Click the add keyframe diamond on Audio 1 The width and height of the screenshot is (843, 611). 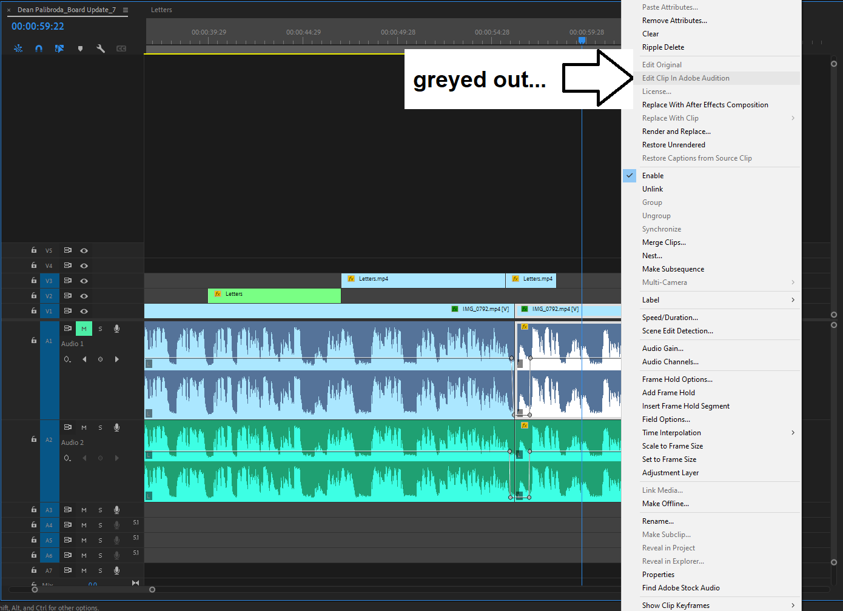coord(100,359)
